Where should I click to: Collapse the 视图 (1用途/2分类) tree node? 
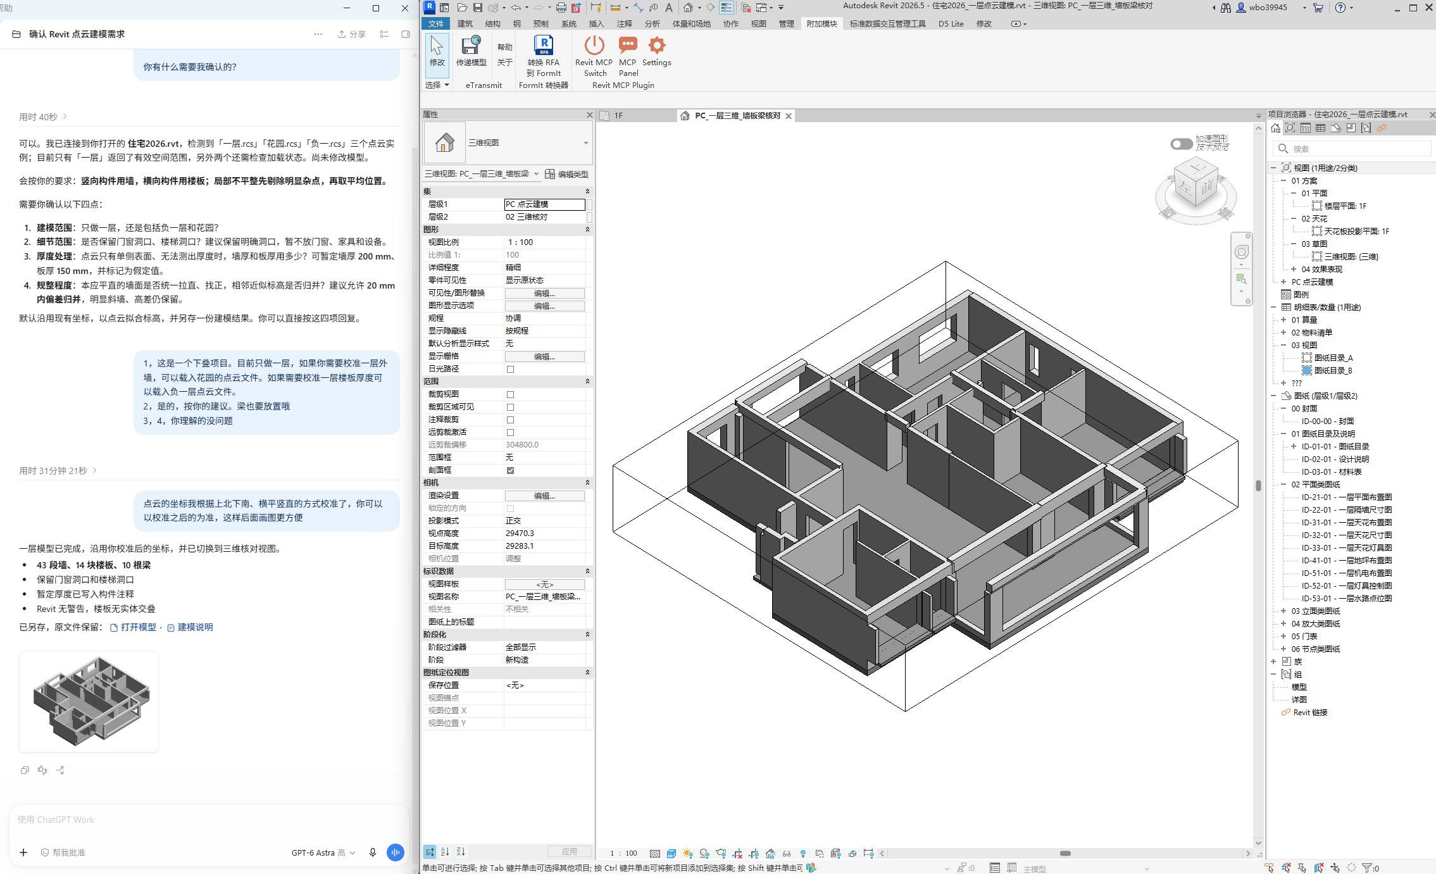1273,168
